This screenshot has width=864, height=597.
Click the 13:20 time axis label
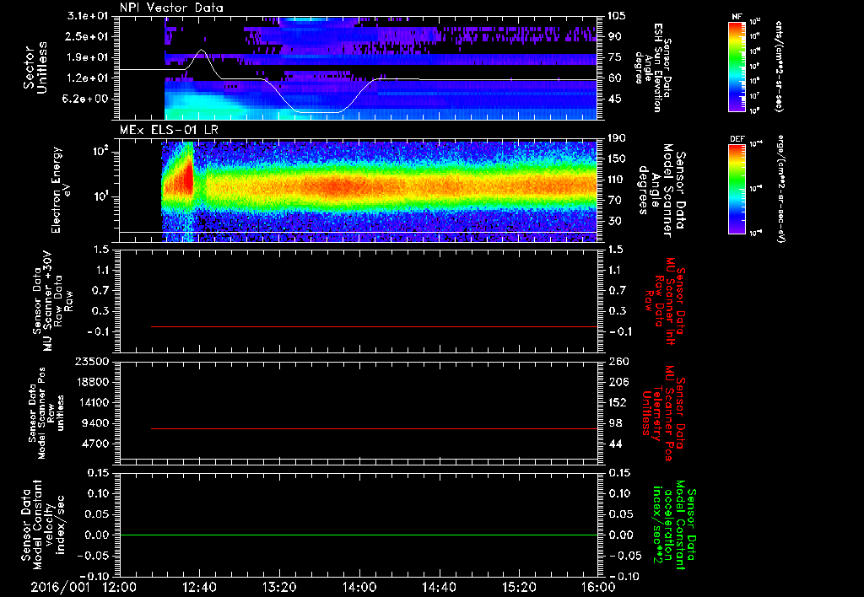(x=279, y=587)
